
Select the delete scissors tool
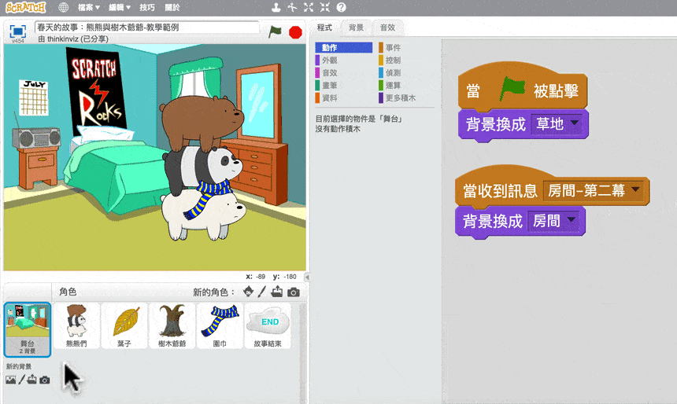pos(292,7)
